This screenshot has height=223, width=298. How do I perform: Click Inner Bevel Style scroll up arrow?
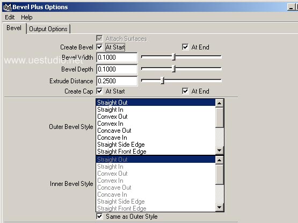point(219,160)
